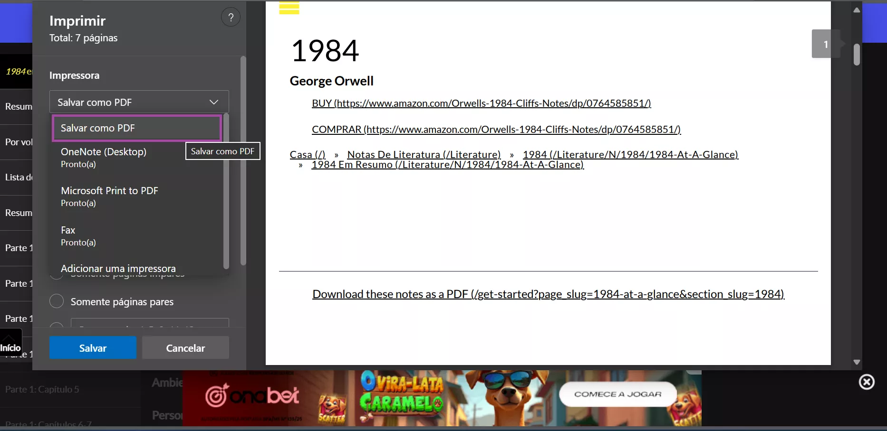The width and height of the screenshot is (887, 431).
Task: Select Salvar como PDF from printer list
Action: point(137,128)
